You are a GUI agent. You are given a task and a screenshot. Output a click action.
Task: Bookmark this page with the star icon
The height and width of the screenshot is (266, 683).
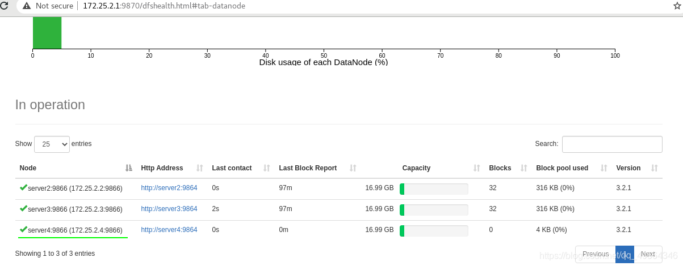click(x=677, y=6)
